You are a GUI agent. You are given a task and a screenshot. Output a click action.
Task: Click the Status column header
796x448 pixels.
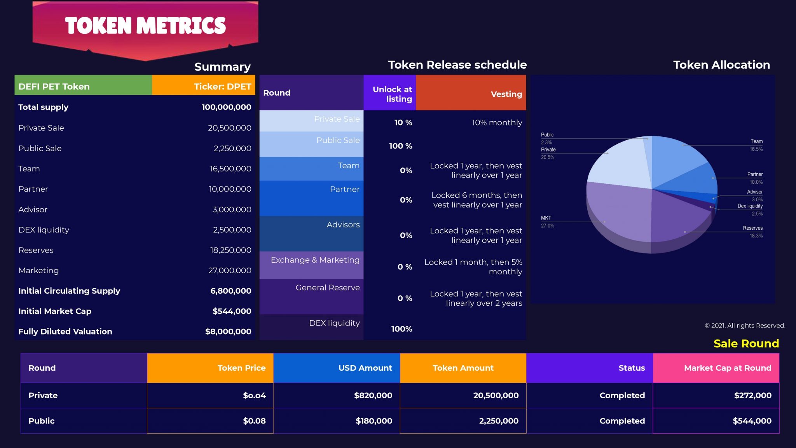[x=590, y=368]
